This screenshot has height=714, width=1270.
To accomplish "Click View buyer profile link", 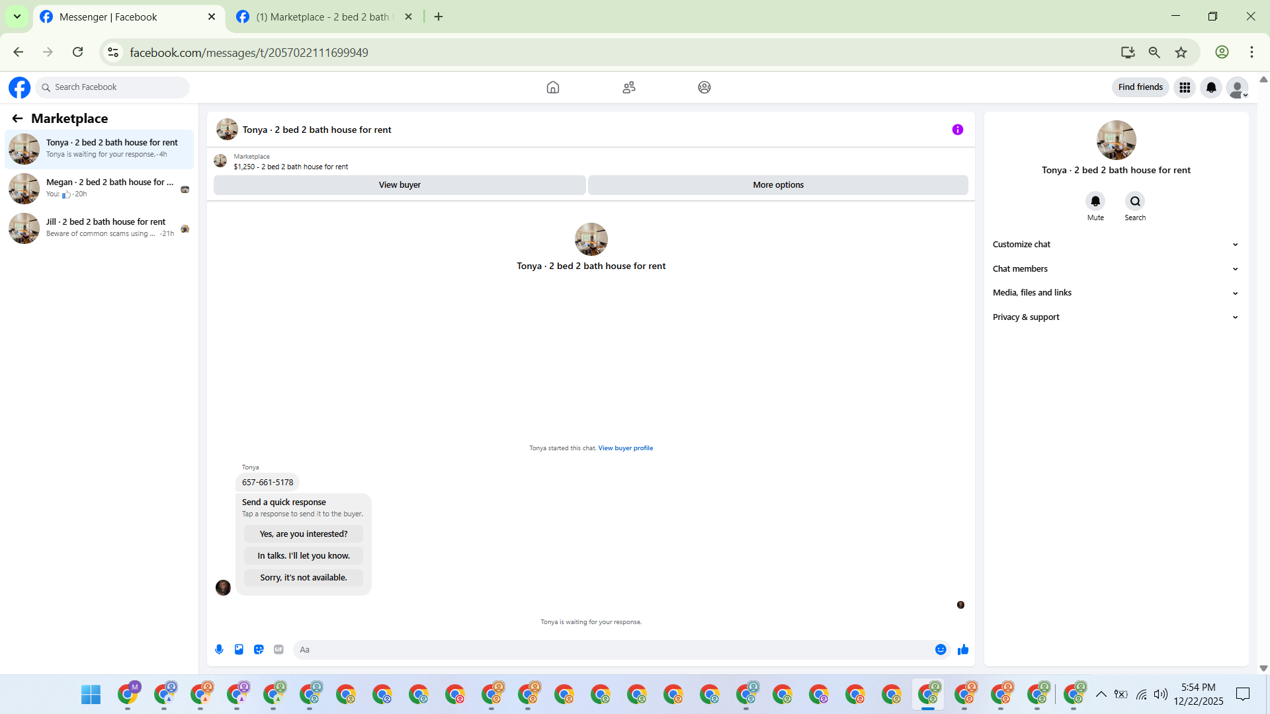I will 625,448.
